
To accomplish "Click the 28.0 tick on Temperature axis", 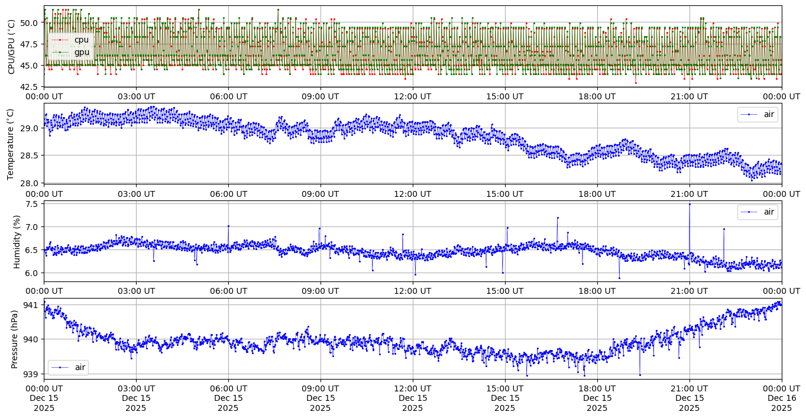I will point(29,183).
